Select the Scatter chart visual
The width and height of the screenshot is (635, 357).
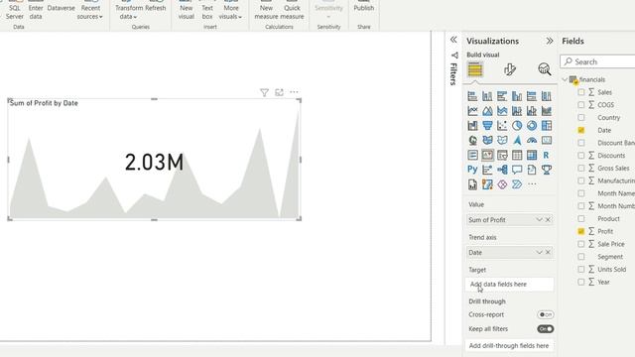pos(502,126)
